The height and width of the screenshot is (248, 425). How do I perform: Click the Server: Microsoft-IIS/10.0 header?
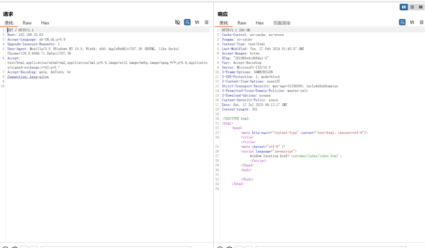246,67
